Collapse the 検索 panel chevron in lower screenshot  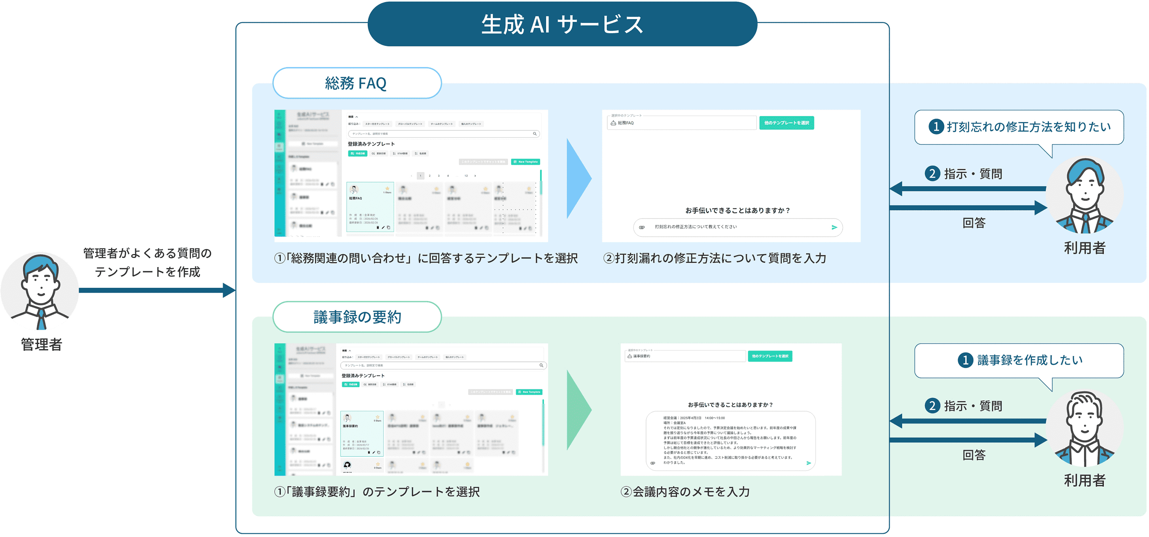[x=350, y=350]
